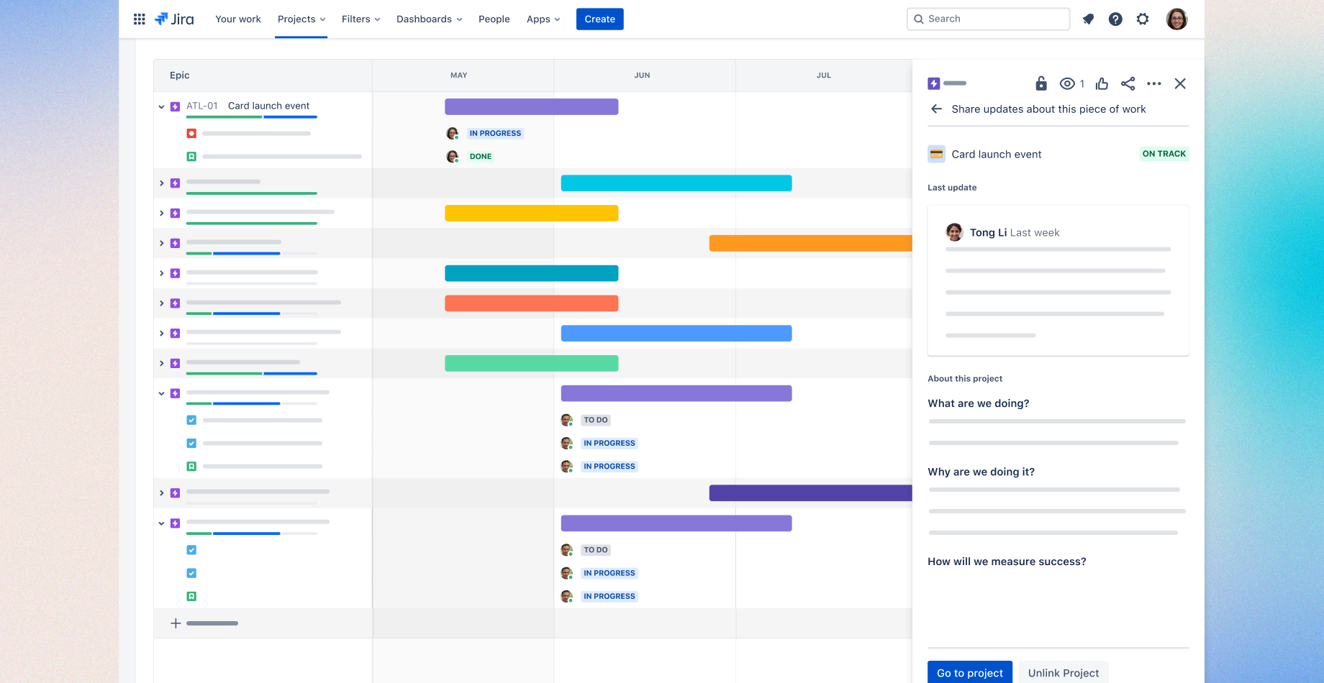Go back using the left arrow
The width and height of the screenshot is (1324, 683).
tap(936, 109)
